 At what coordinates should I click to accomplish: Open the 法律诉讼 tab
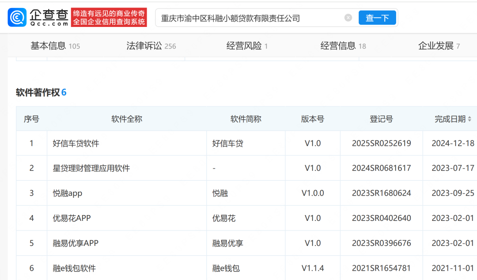(151, 46)
